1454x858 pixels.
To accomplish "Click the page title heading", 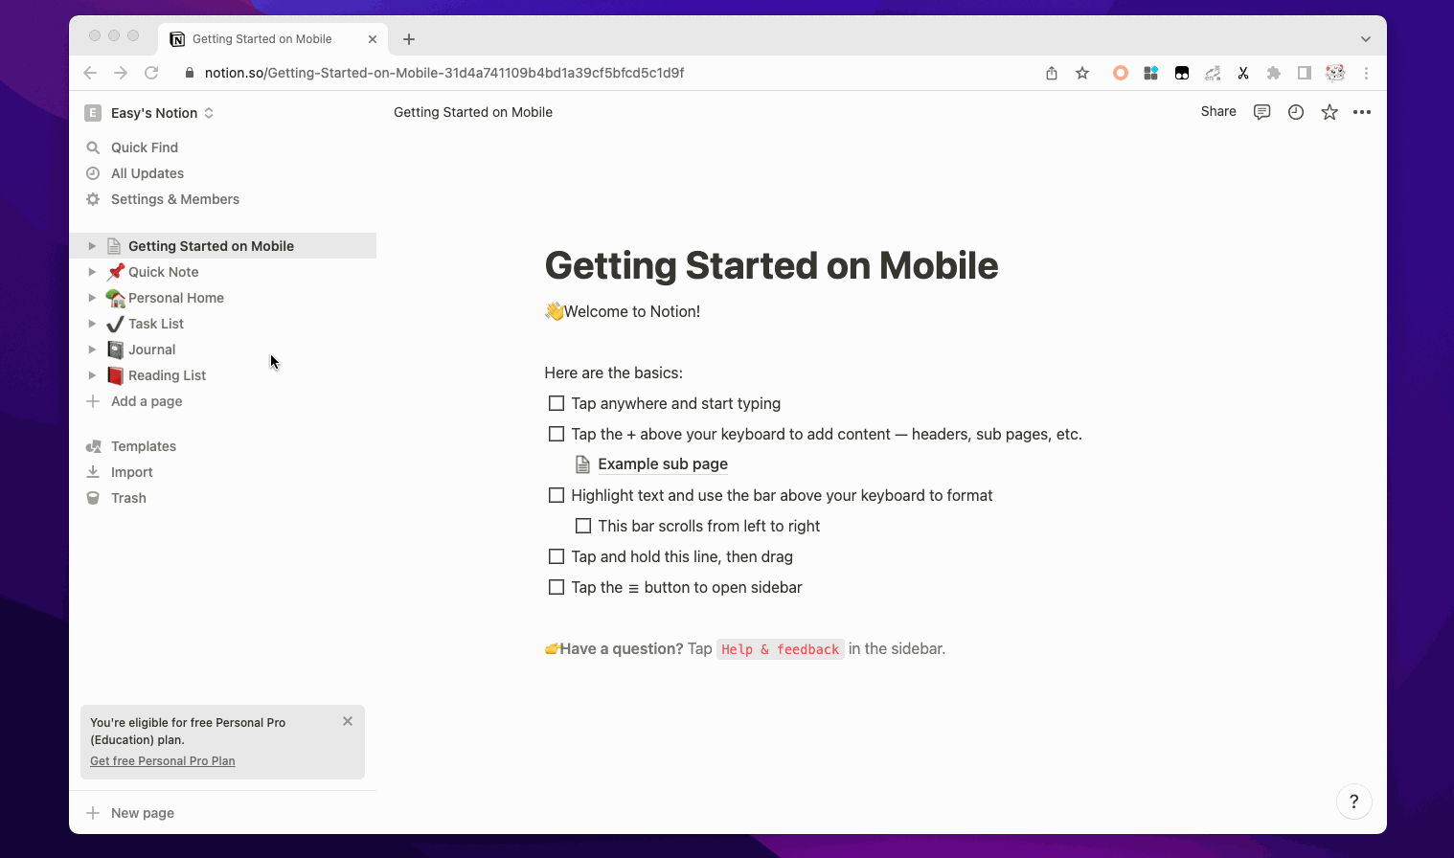I will pyautogui.click(x=771, y=265).
